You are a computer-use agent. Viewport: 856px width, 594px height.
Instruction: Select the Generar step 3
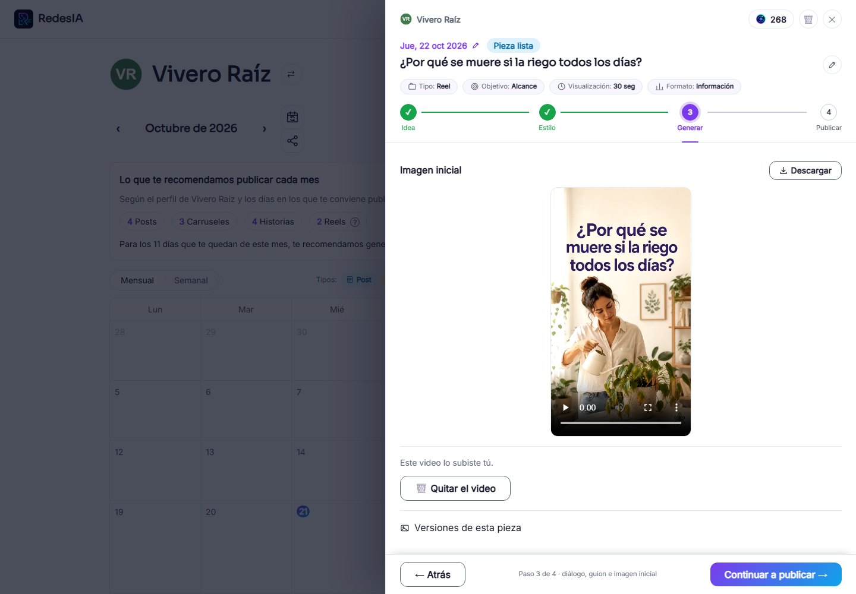(x=690, y=118)
